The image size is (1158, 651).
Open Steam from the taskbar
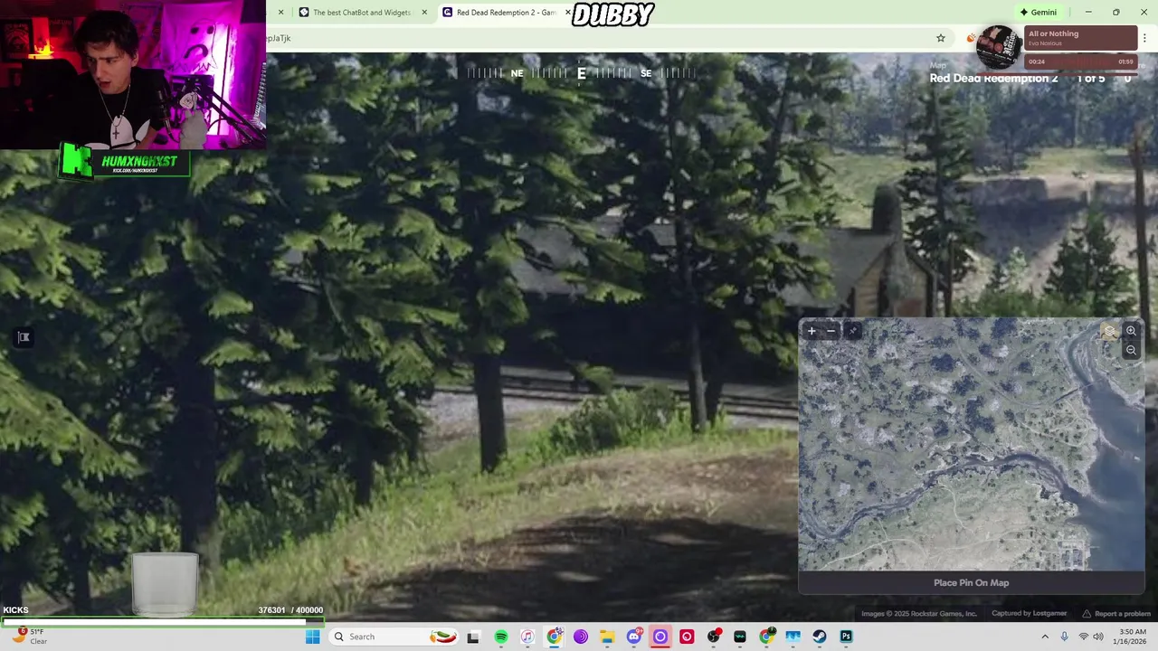pyautogui.click(x=820, y=637)
